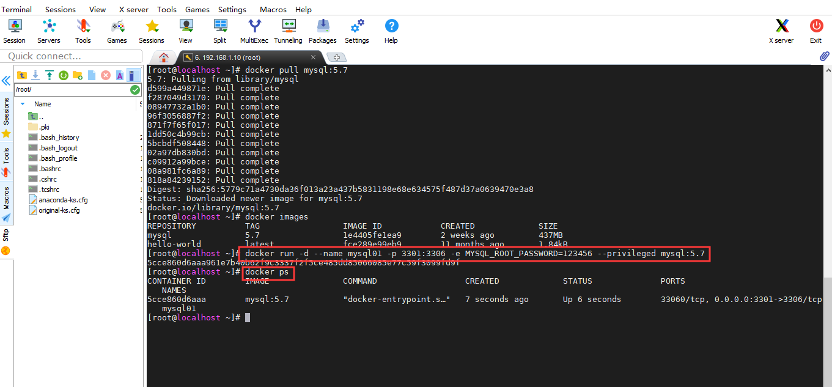Select the anaconda-ks.cfg file

click(58, 200)
